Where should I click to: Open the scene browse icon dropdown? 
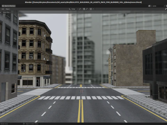[x=150, y=6]
